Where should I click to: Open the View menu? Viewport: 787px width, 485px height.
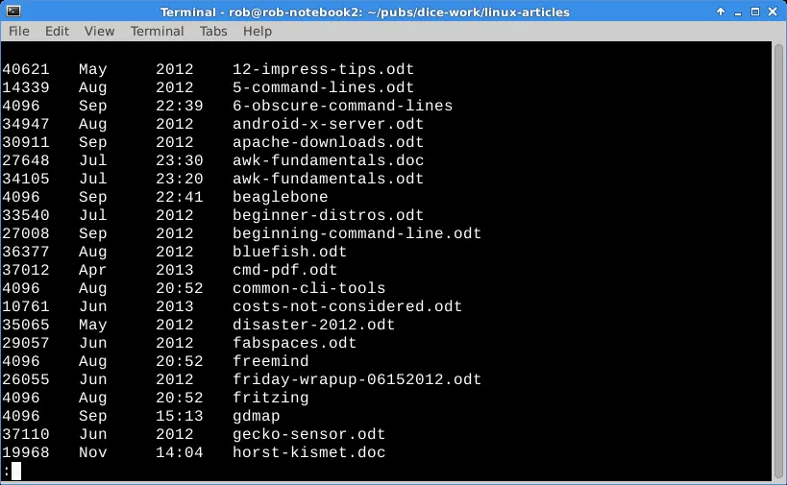(x=99, y=31)
